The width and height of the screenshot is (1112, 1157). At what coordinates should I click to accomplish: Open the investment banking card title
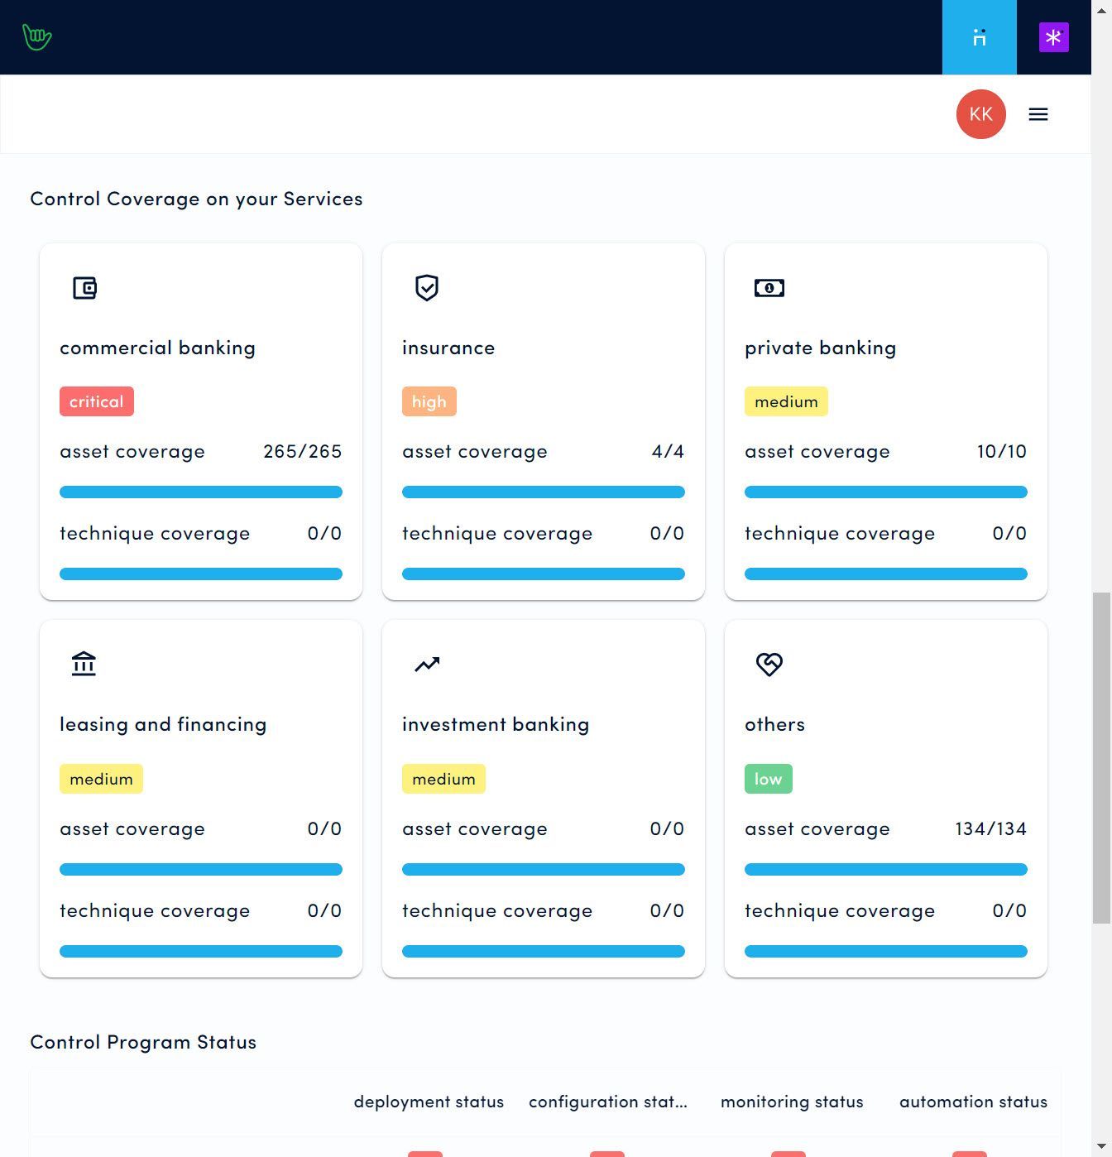(496, 724)
